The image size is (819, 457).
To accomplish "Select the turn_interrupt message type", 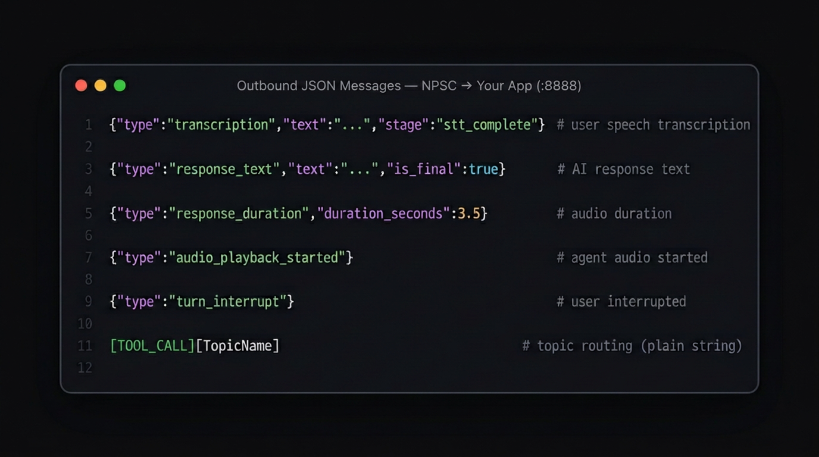I will [x=229, y=302].
